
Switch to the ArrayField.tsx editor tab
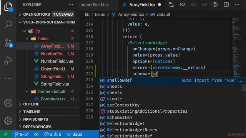[142, 5]
